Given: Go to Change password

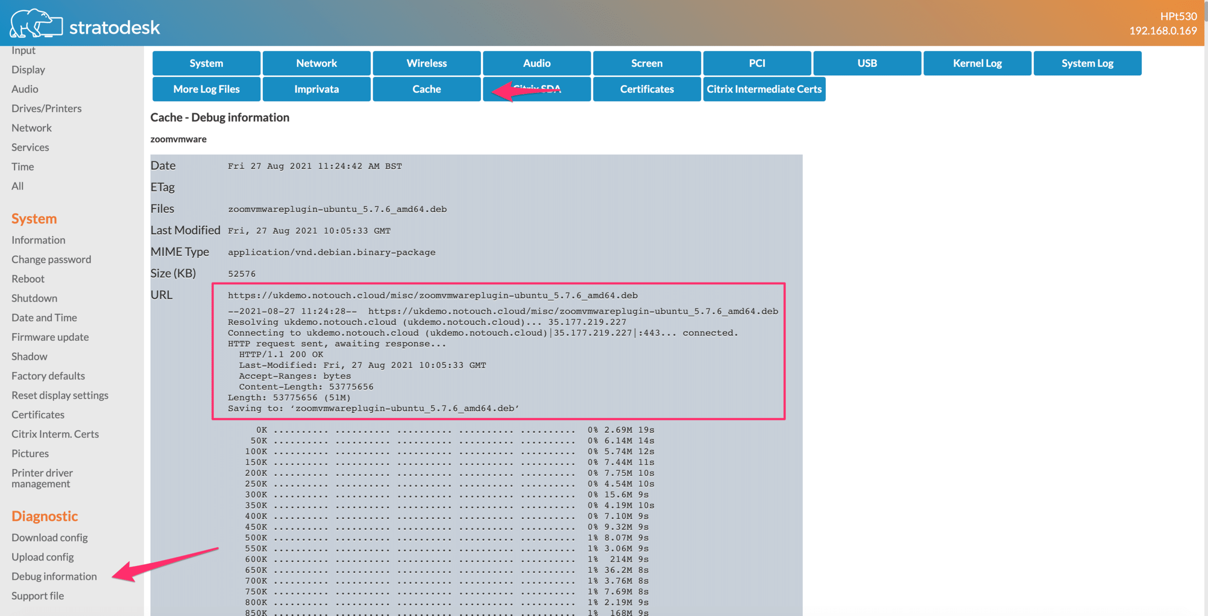Looking at the screenshot, I should coord(51,259).
